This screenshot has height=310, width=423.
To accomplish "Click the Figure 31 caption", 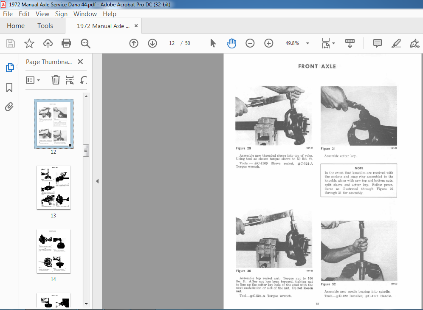I will [x=328, y=149].
